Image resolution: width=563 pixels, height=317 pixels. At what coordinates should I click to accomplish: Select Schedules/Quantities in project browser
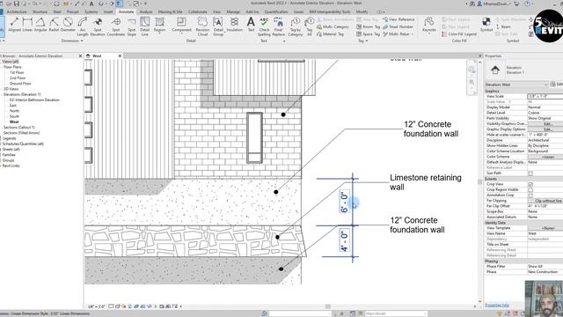point(23,144)
